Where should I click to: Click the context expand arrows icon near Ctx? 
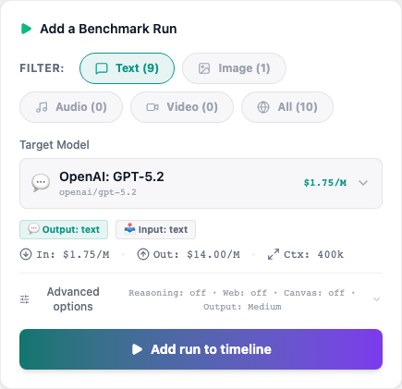[274, 254]
